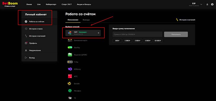The height and width of the screenshot is (101, 216).
Task: Click the ruble icon beside Работа со счётом
Action: [26, 22]
